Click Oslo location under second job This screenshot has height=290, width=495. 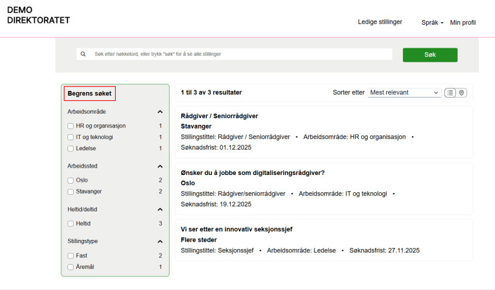point(188,183)
